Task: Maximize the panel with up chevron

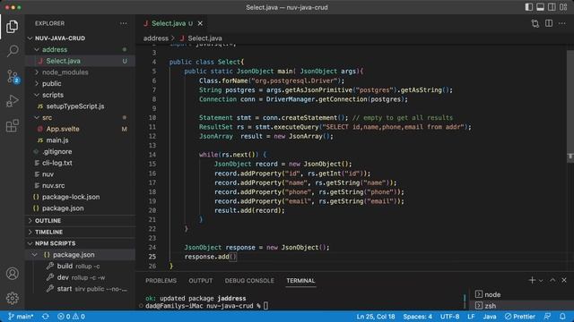Action: tap(552, 280)
